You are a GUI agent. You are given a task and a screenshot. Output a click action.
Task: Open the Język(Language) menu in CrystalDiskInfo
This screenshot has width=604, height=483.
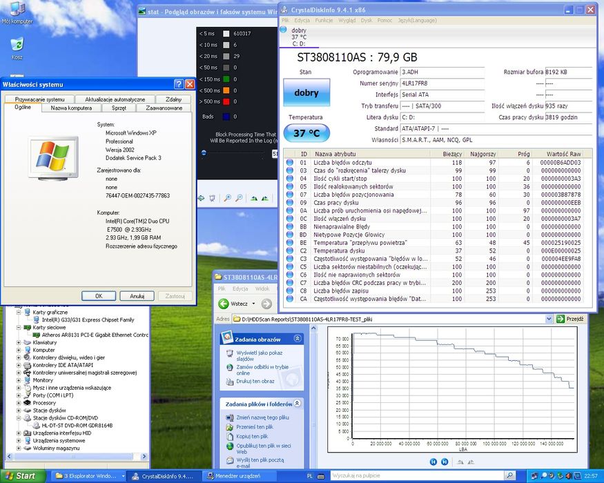pos(417,21)
